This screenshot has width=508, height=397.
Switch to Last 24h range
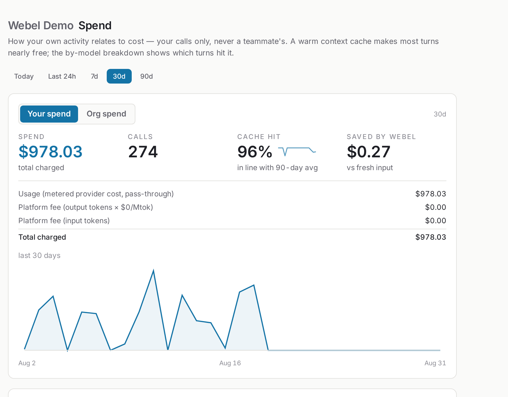tap(62, 76)
